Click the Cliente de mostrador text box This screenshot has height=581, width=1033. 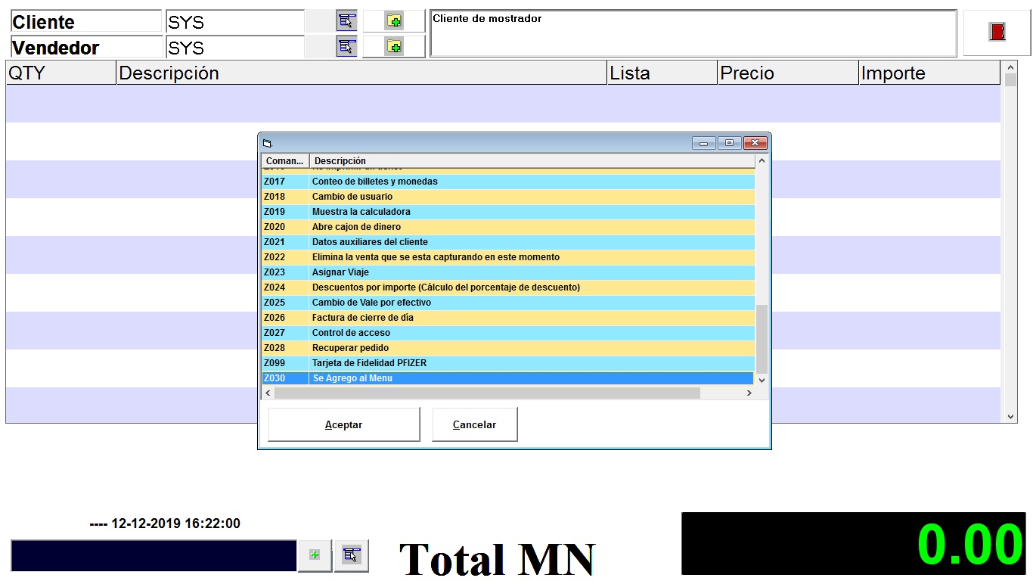tap(693, 33)
